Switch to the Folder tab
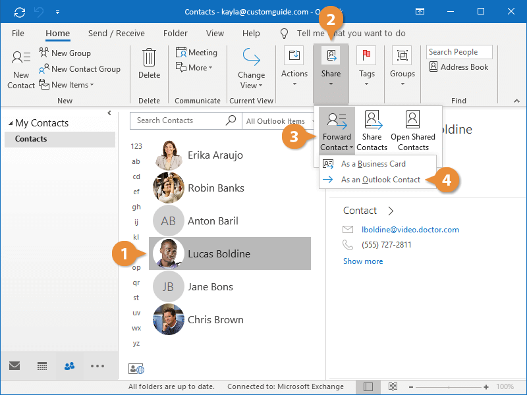This screenshot has width=527, height=395. point(175,34)
